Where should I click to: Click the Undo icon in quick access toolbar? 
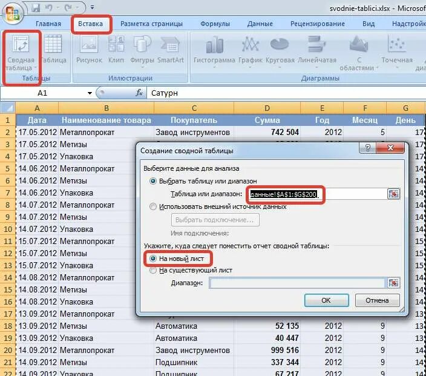tap(50, 8)
